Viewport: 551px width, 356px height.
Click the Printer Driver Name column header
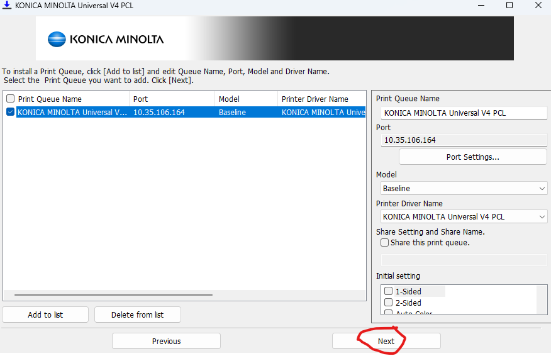[x=321, y=99]
